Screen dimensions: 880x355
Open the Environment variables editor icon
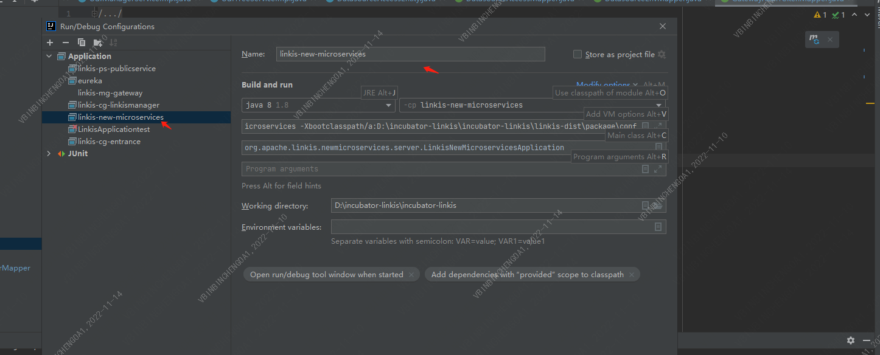coord(658,227)
